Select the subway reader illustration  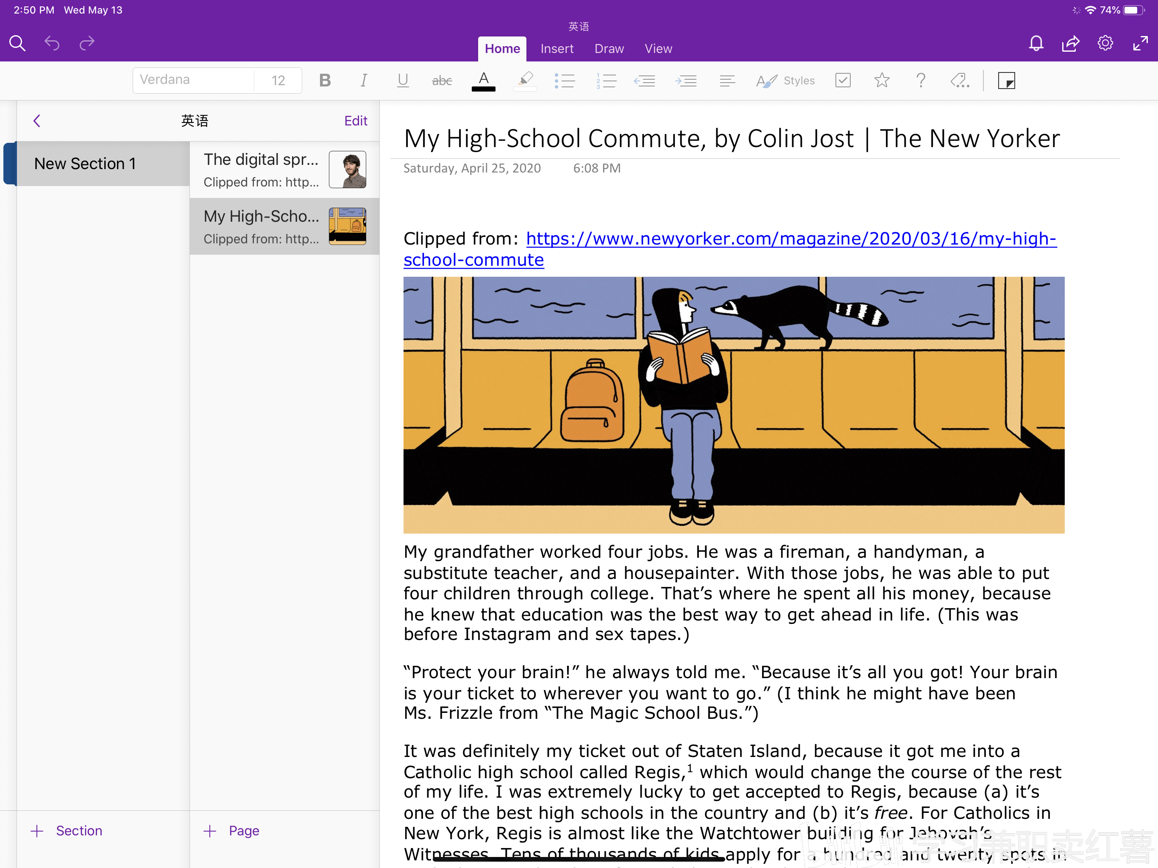click(734, 405)
